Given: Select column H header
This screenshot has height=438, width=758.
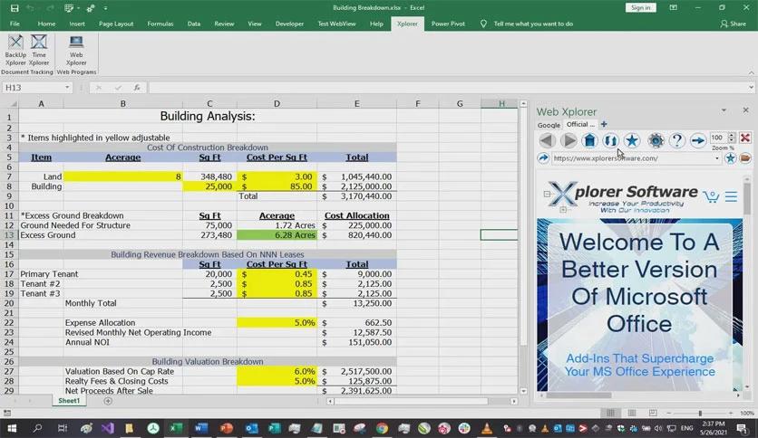Looking at the screenshot, I should [x=501, y=103].
